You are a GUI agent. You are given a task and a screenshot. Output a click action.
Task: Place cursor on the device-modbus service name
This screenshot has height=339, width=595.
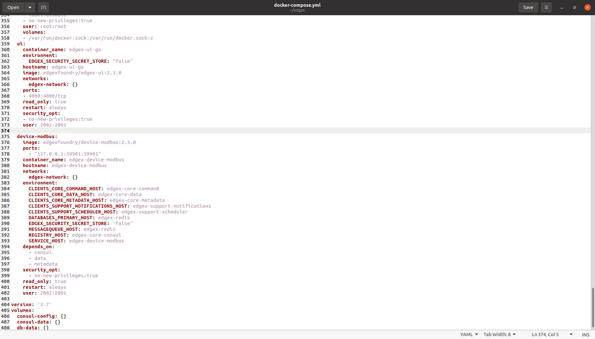36,136
